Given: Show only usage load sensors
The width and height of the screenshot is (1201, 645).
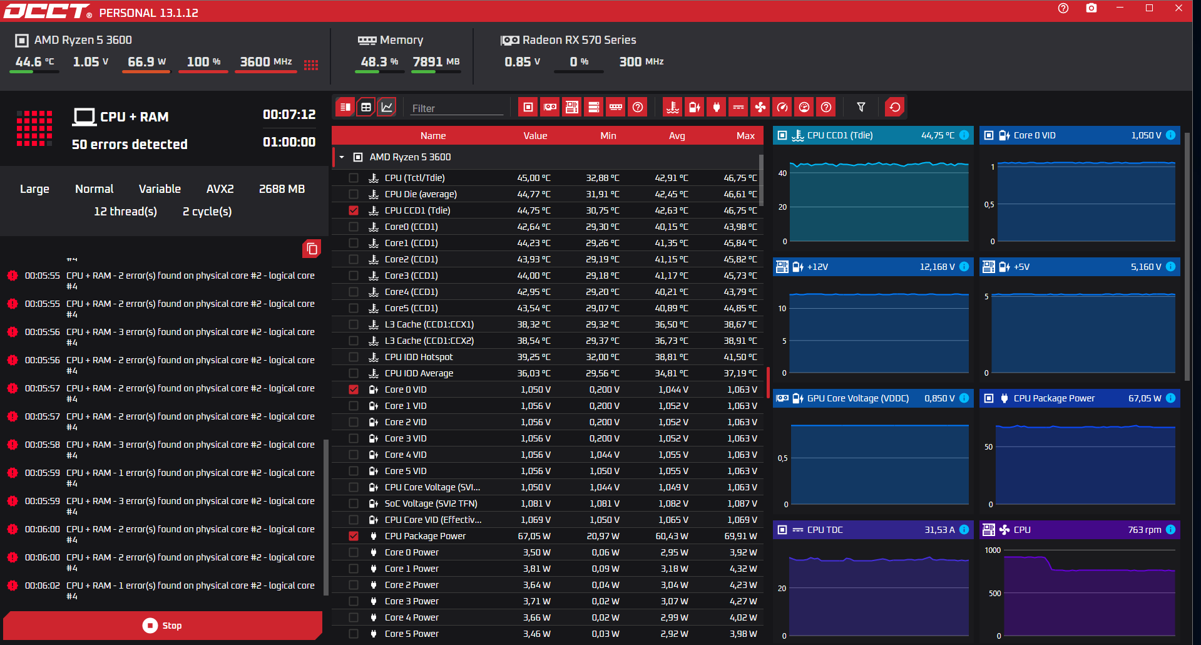Looking at the screenshot, I should pyautogui.click(x=804, y=107).
